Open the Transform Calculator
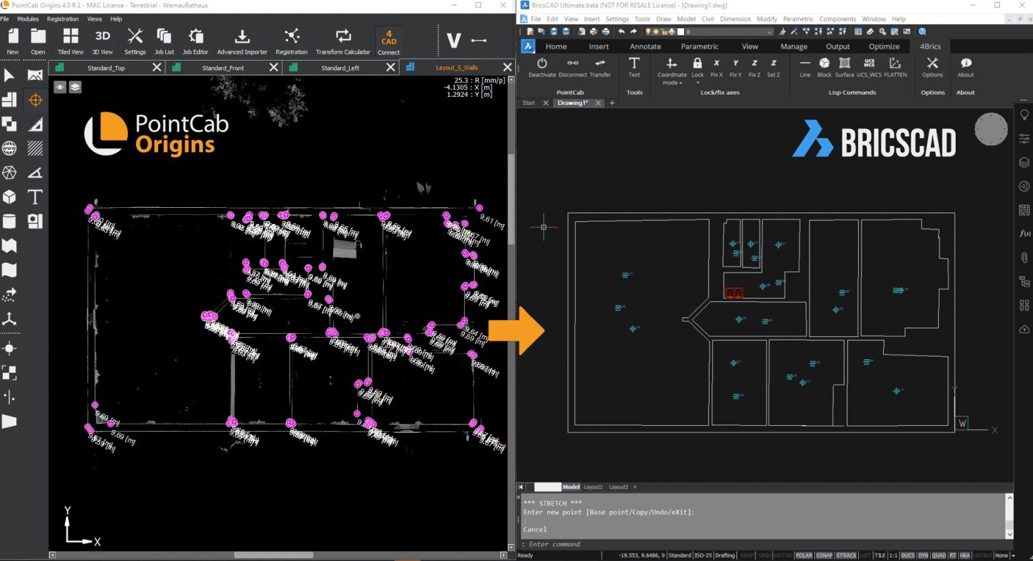The image size is (1033, 561). point(343,40)
